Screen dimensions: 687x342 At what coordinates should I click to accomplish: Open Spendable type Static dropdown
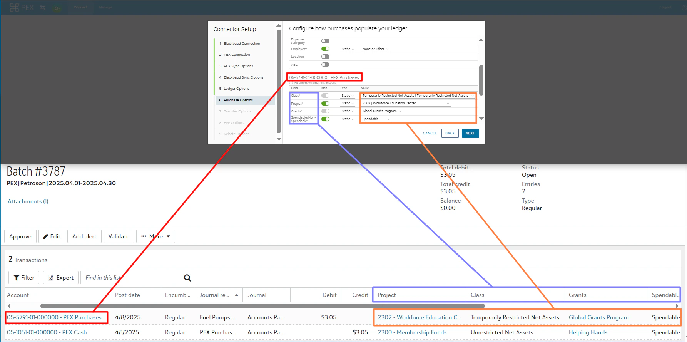click(348, 119)
